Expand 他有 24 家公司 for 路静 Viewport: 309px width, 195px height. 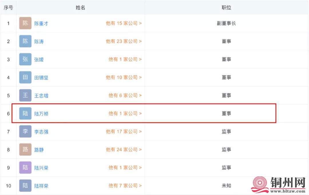[124, 150]
